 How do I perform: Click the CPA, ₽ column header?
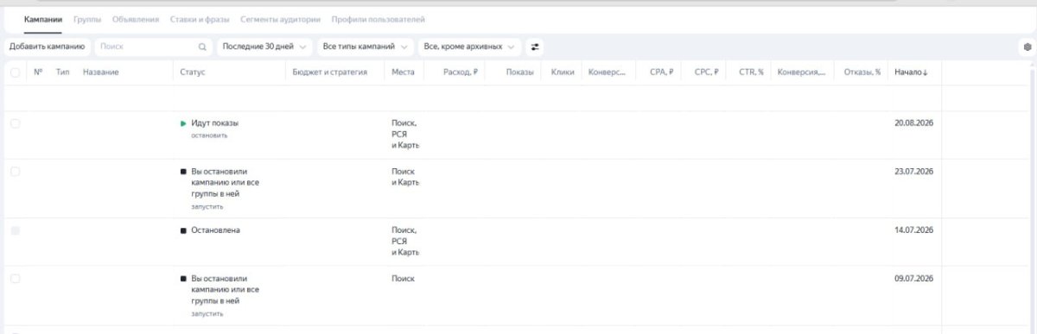[661, 72]
